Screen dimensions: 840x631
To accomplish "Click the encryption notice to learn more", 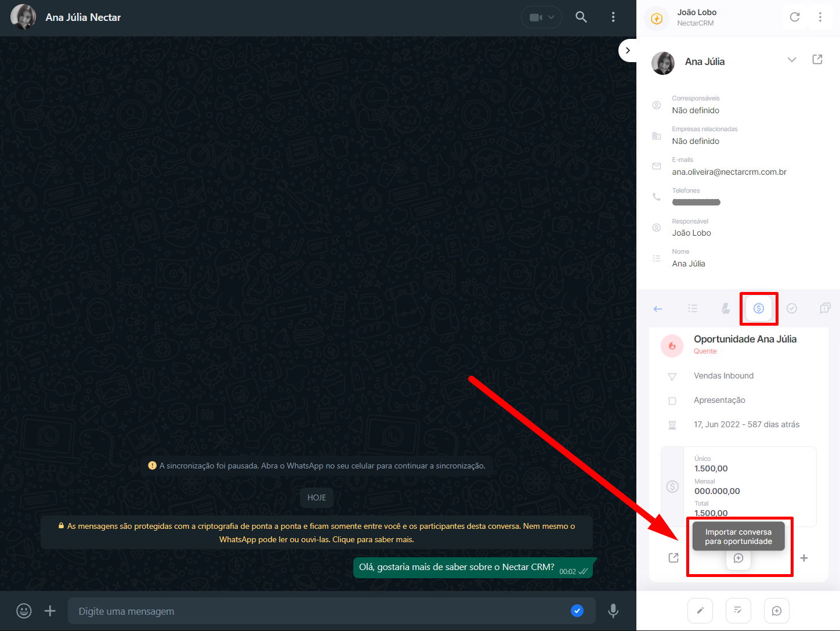I will click(x=317, y=533).
